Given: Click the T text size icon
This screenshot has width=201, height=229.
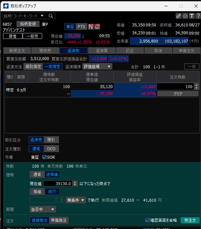Looking at the screenshot, I should click(192, 16).
